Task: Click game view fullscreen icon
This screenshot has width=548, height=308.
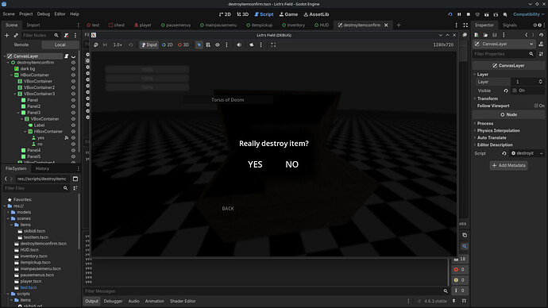Action: click(273, 44)
